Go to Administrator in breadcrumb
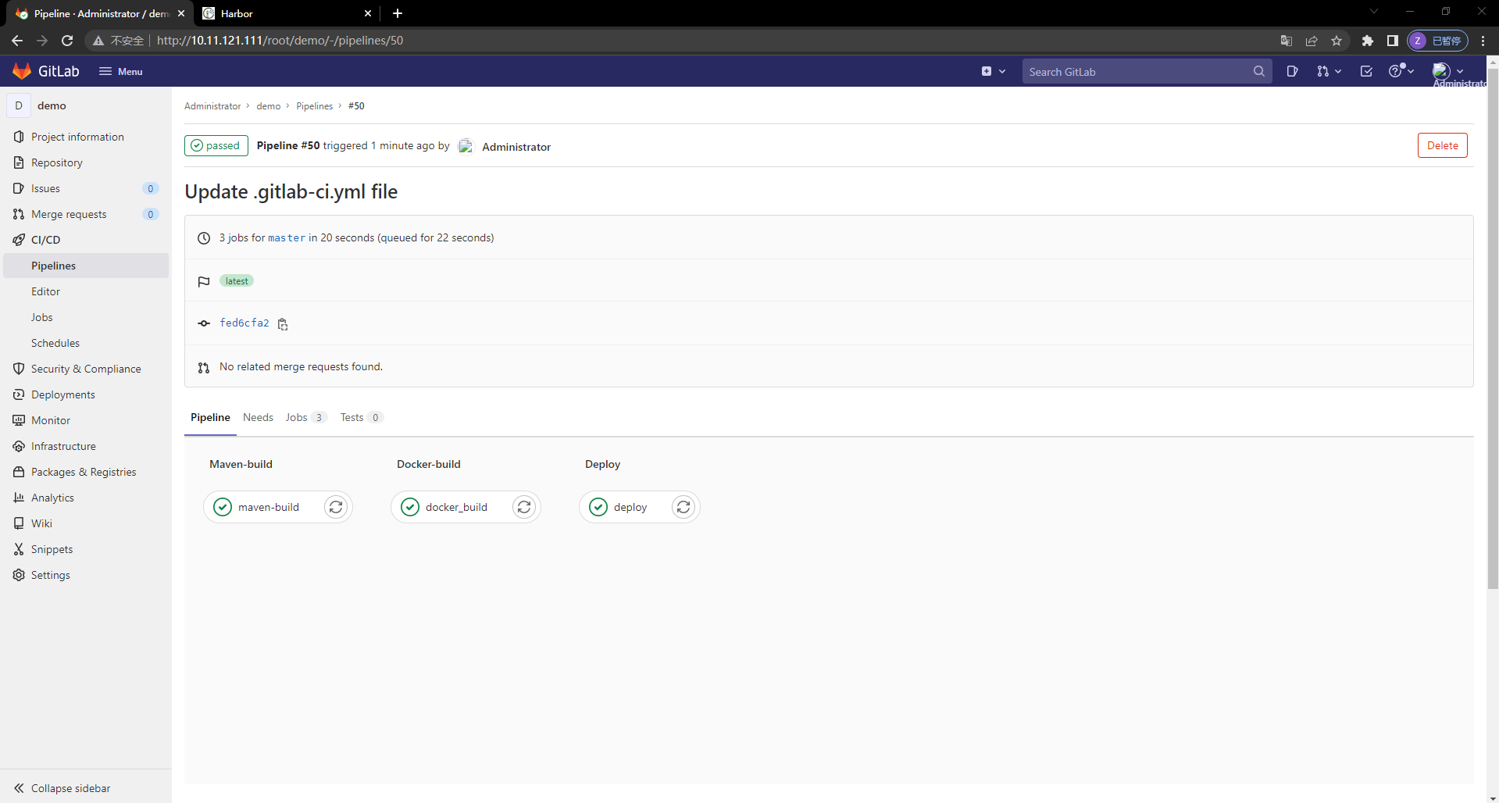The width and height of the screenshot is (1499, 803). 212,106
